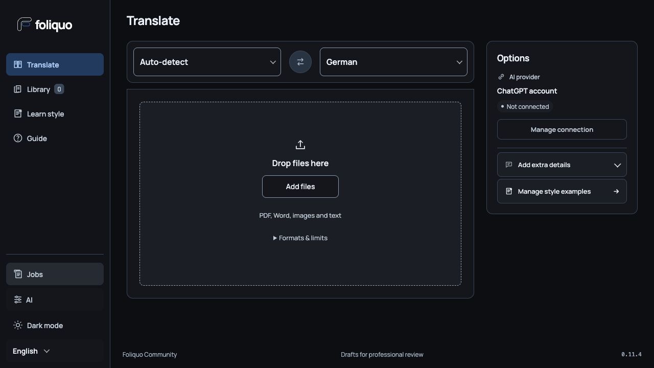Click PDF, Word, images and text label

(x=300, y=215)
